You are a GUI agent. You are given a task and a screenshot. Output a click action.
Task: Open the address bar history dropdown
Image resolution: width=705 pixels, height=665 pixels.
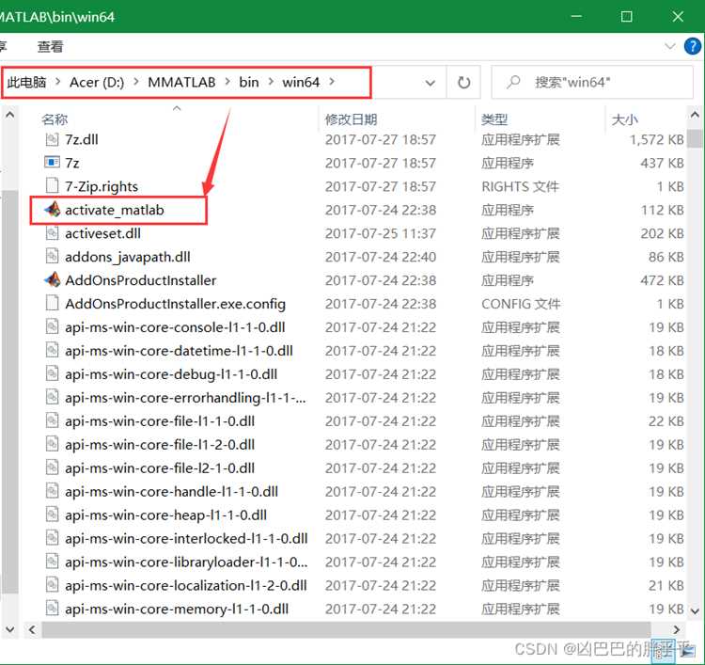[430, 83]
